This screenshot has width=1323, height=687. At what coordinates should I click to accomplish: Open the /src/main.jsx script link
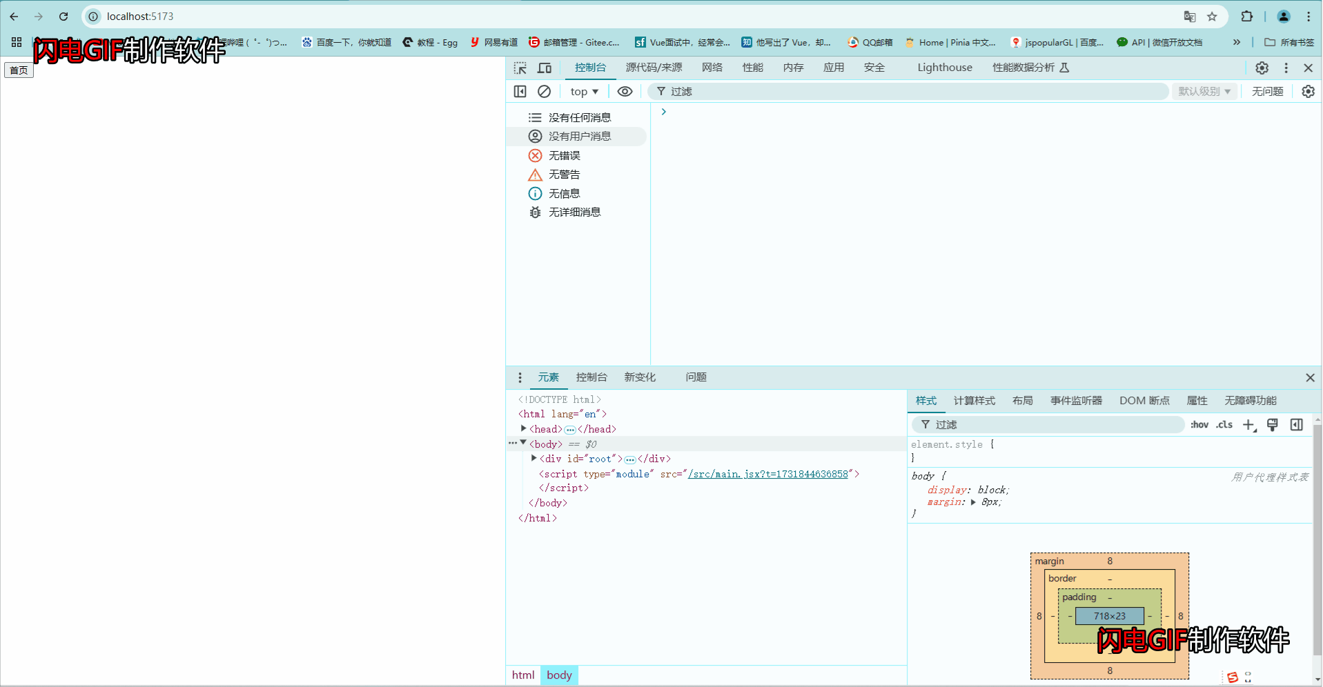tap(767, 474)
